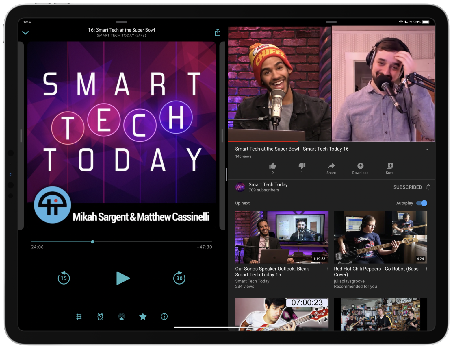Share the podcast episode
The width and height of the screenshot is (453, 349).
point(218,32)
